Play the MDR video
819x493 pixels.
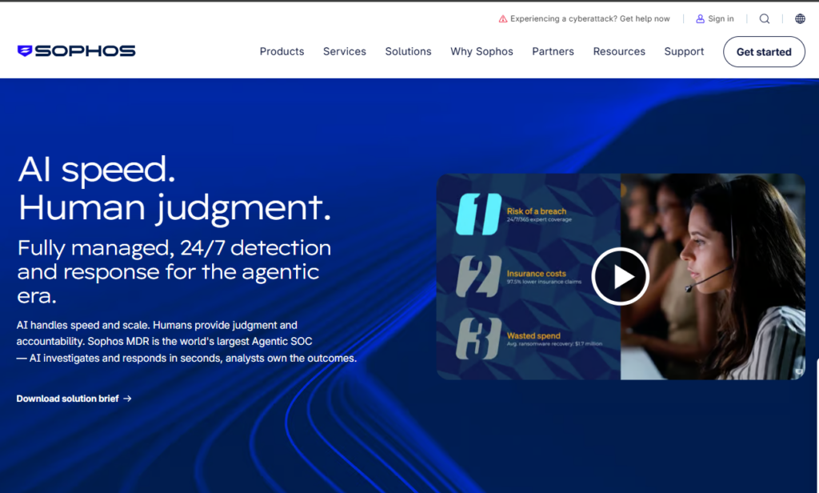pos(621,277)
